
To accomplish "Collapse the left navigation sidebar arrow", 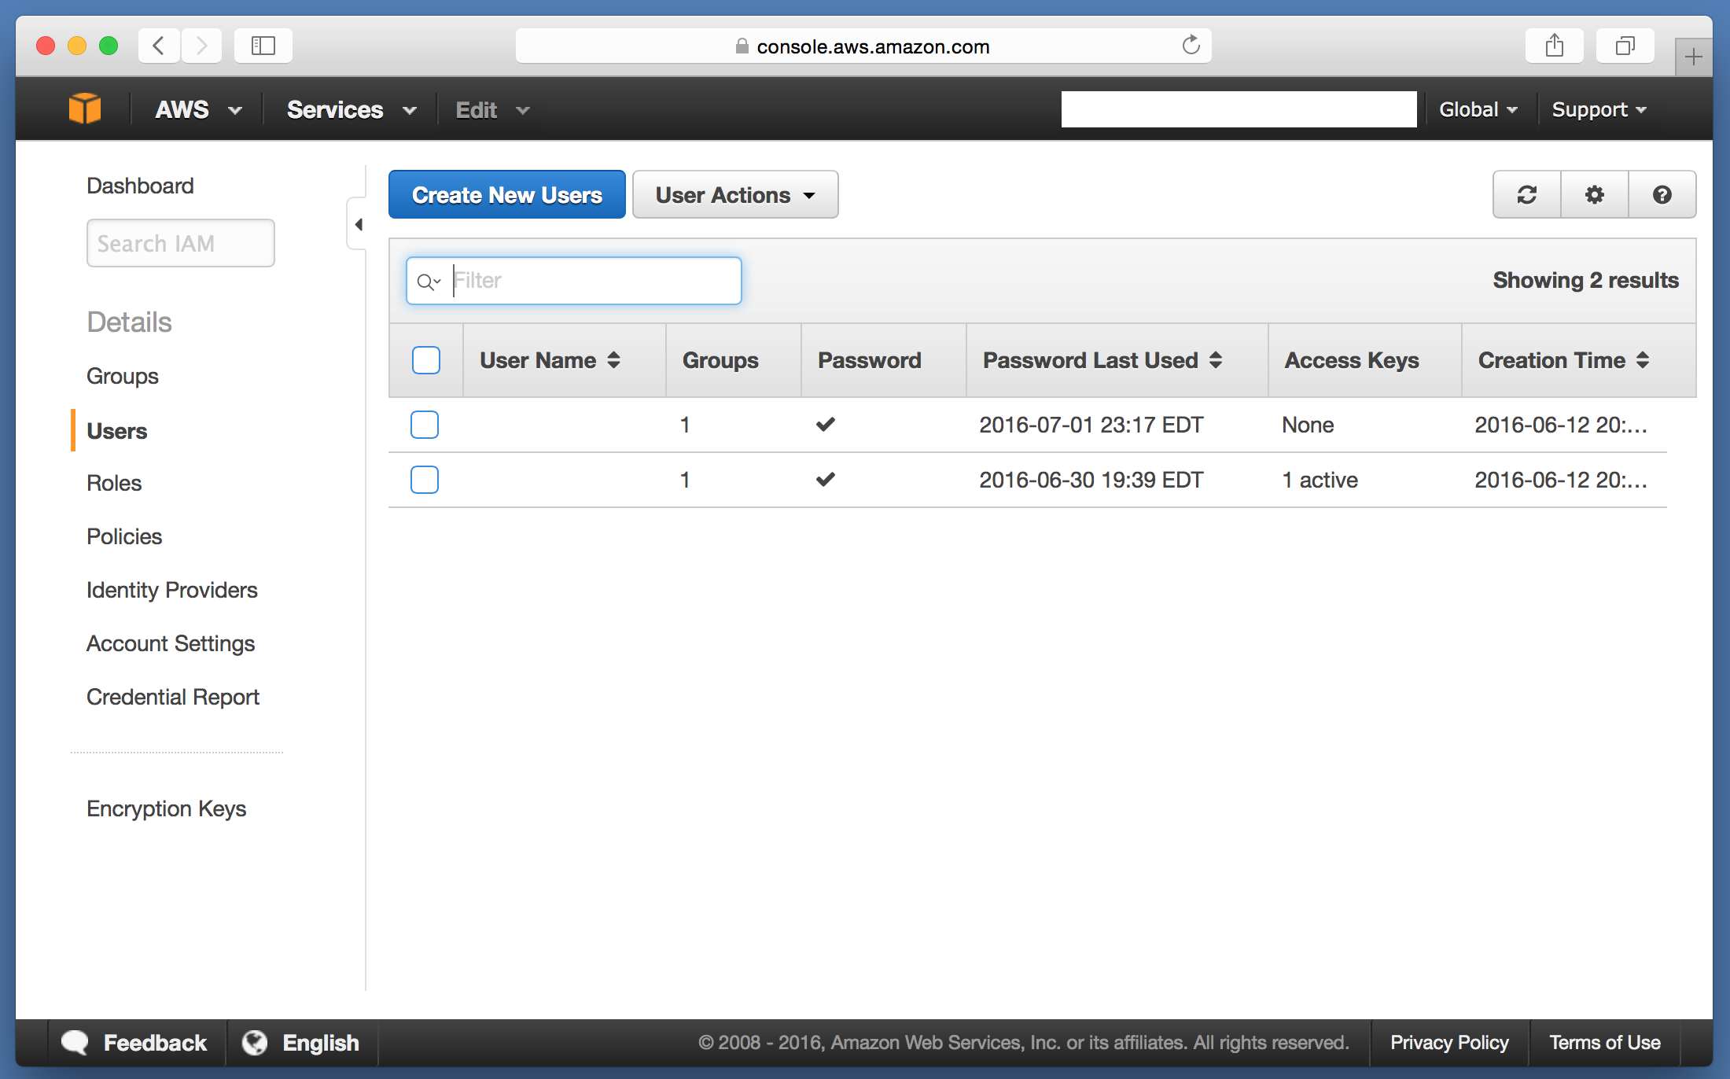I will 359,225.
